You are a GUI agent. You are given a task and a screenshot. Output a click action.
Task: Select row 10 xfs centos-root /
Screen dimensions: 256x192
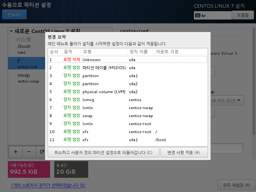pyautogui.click(x=128, y=132)
